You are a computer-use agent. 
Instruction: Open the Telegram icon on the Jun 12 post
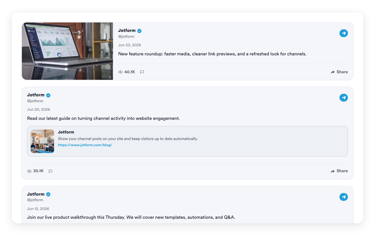click(343, 197)
